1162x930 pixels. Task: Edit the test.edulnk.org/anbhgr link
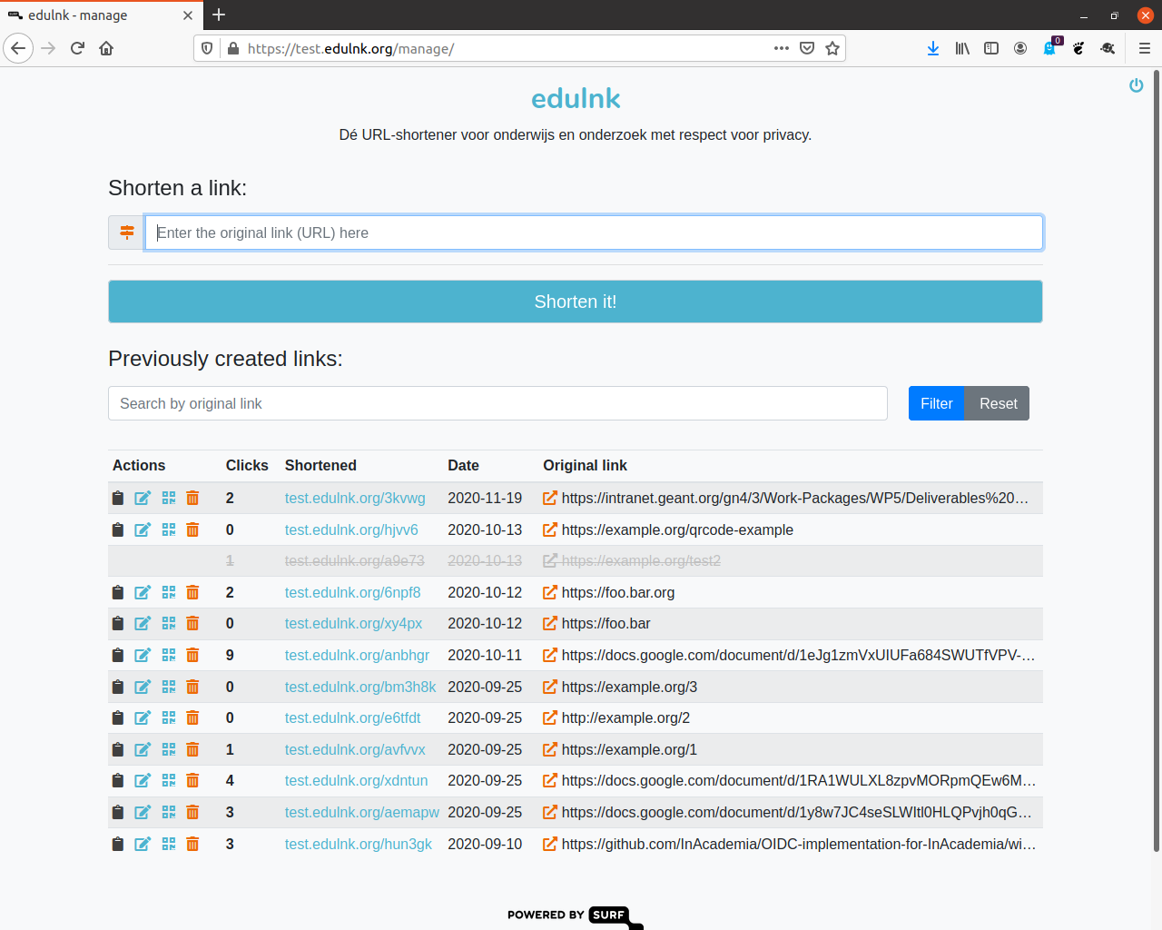[x=143, y=655]
